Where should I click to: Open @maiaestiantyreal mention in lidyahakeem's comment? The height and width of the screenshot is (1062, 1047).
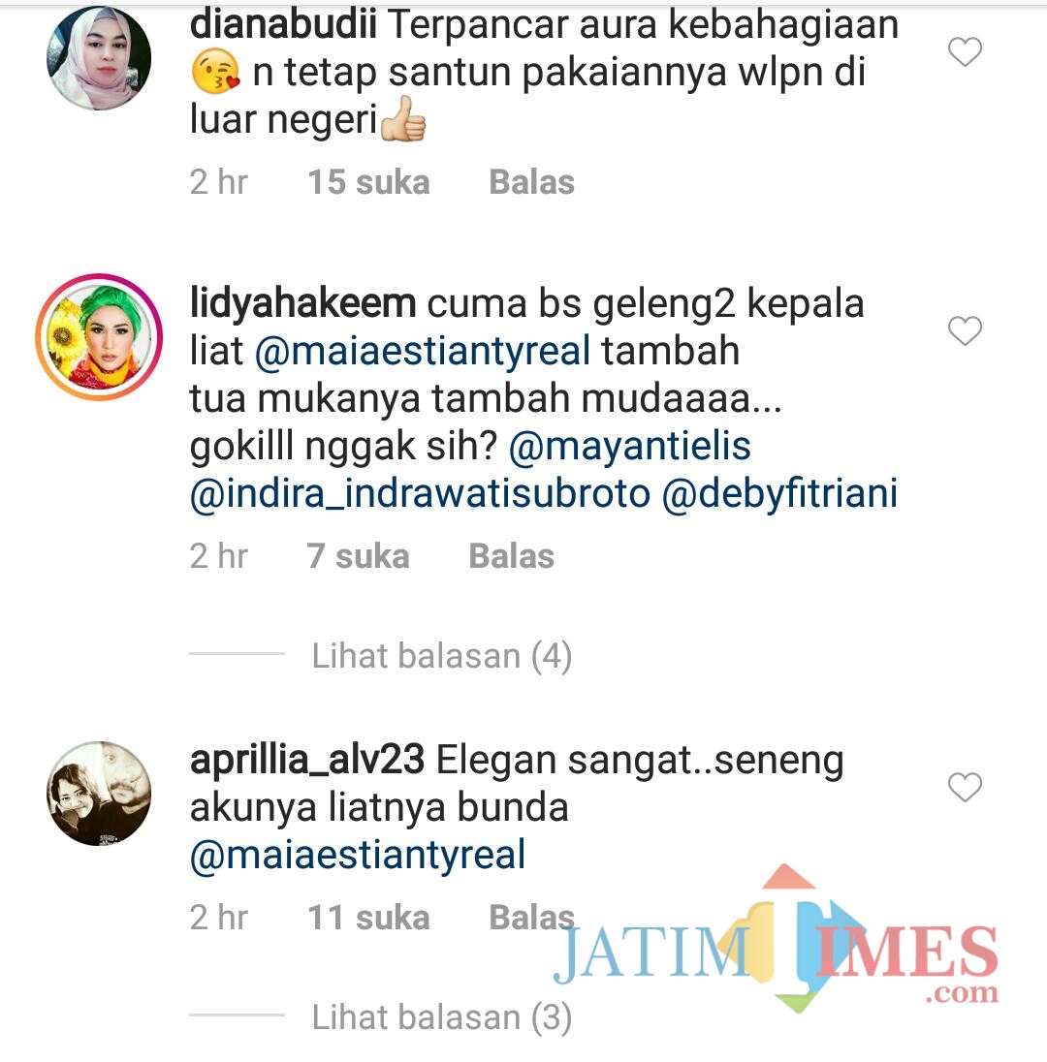pyautogui.click(x=423, y=352)
